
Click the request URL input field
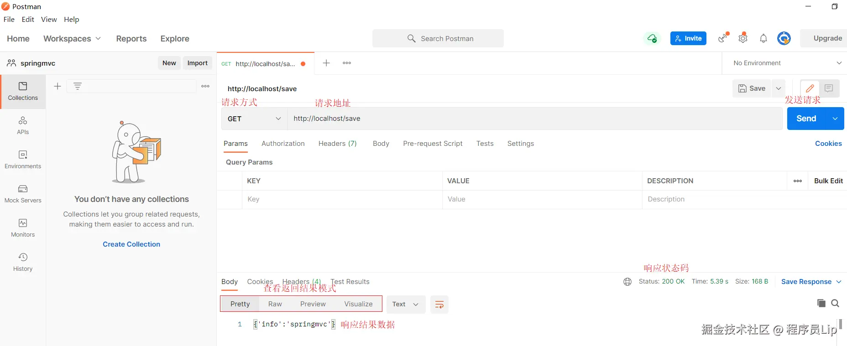pos(535,119)
